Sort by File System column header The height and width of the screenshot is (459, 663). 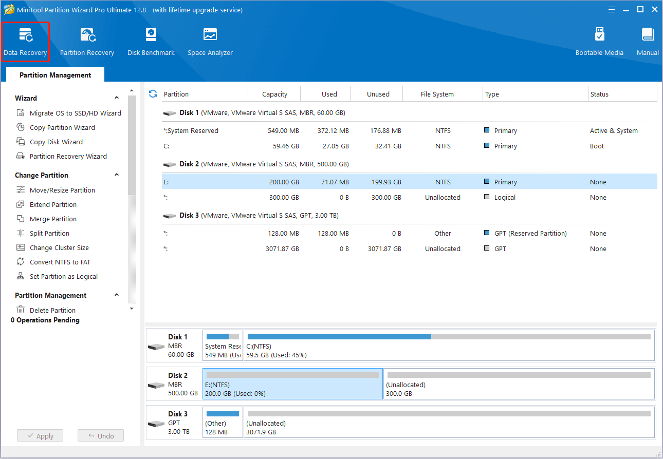tap(443, 94)
